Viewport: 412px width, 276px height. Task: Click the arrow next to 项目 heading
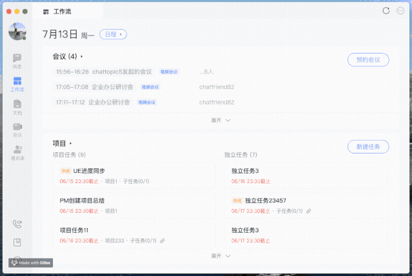[x=70, y=143]
